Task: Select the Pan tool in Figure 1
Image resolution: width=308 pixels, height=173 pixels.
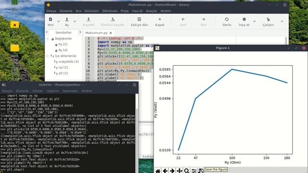Action: (180, 171)
